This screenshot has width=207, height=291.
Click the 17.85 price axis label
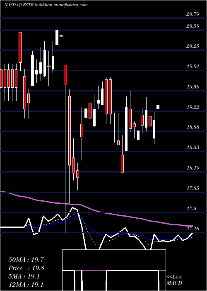pyautogui.click(x=193, y=188)
